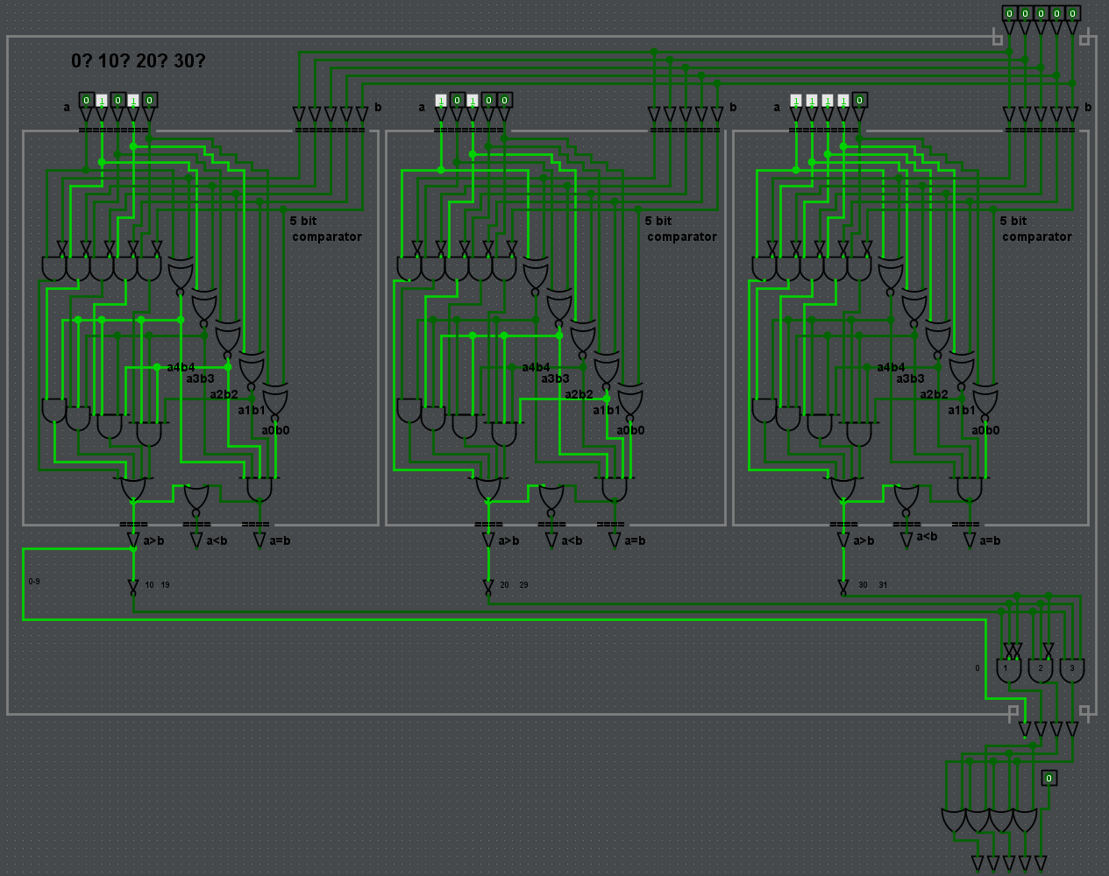Viewport: 1109px width, 876px height.
Task: Select the middle '5 bit comparator' label
Action: pos(680,229)
